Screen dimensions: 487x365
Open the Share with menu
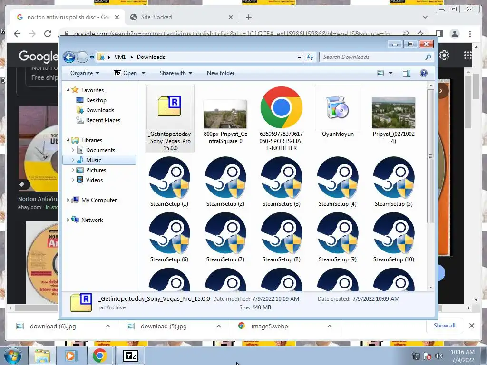point(176,73)
